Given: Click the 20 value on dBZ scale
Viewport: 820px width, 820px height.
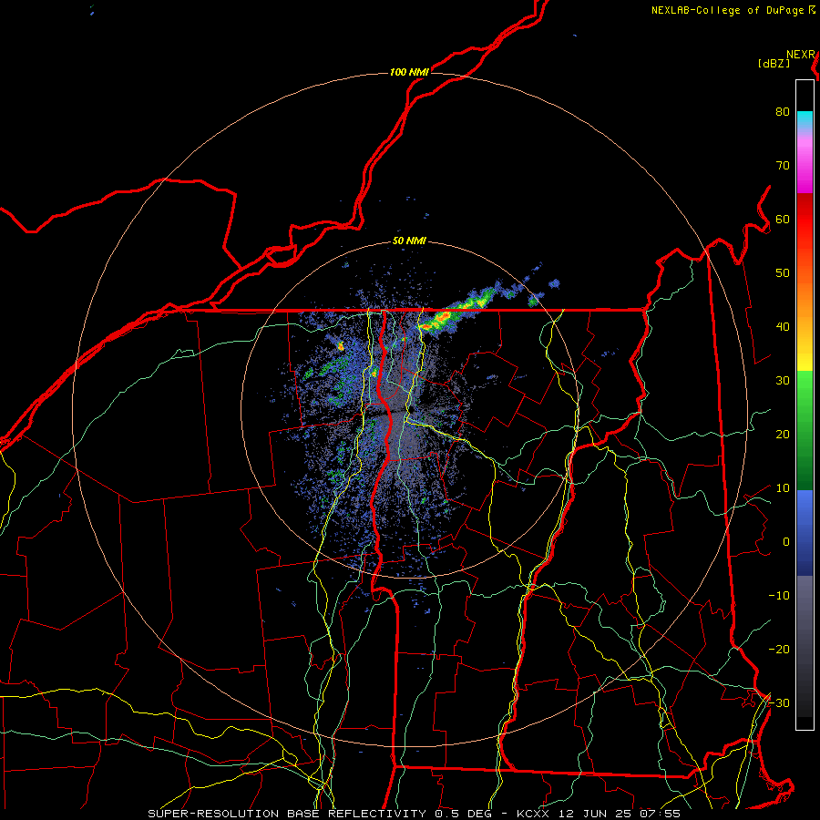Looking at the screenshot, I should (783, 435).
